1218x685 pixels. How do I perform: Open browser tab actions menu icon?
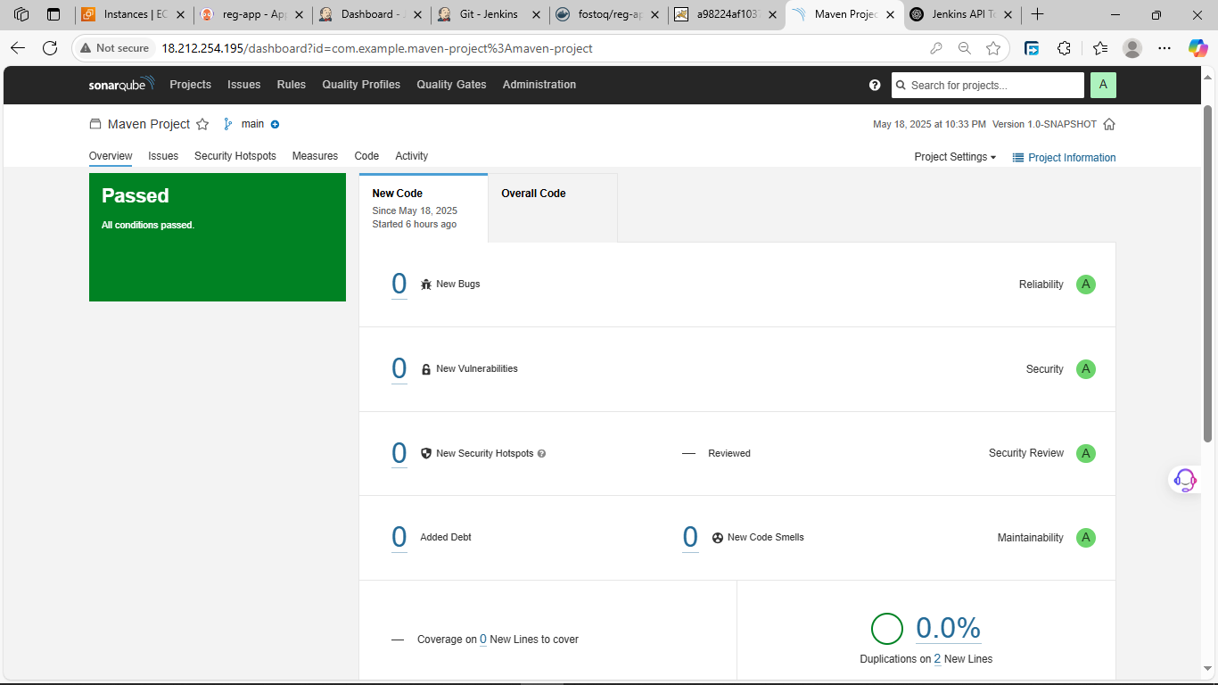(53, 14)
